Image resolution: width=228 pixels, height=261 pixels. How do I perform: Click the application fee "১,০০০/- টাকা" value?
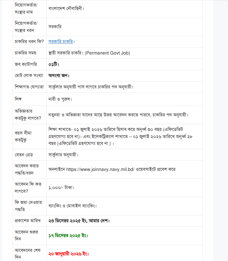[x=62, y=188]
